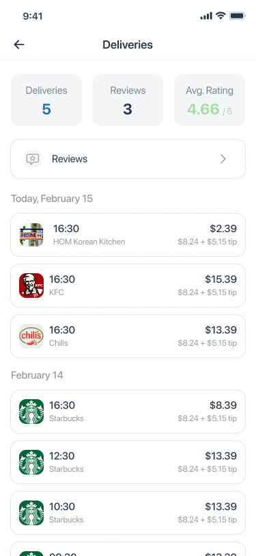Tap the Starbucks logo on 16:30 delivery
Image resolution: width=256 pixels, height=556 pixels.
tap(31, 412)
